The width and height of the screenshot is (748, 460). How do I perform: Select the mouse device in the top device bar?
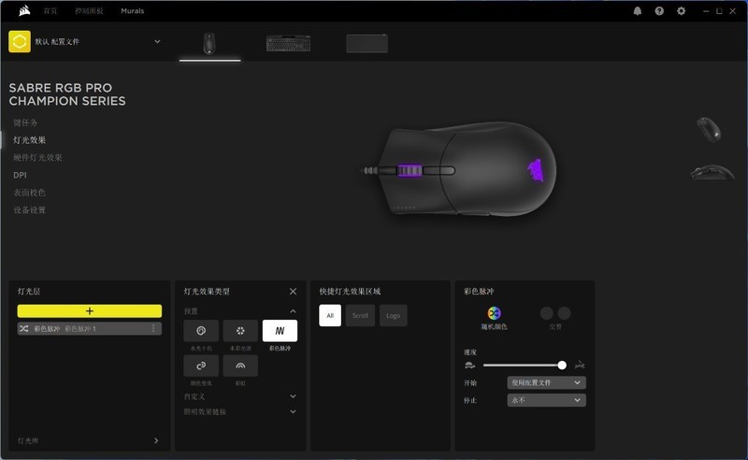click(x=209, y=43)
